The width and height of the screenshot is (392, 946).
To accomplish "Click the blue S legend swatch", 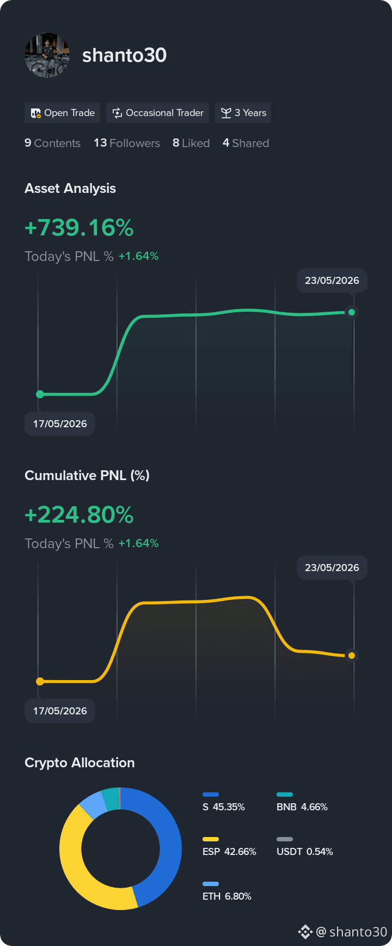I will point(211,795).
